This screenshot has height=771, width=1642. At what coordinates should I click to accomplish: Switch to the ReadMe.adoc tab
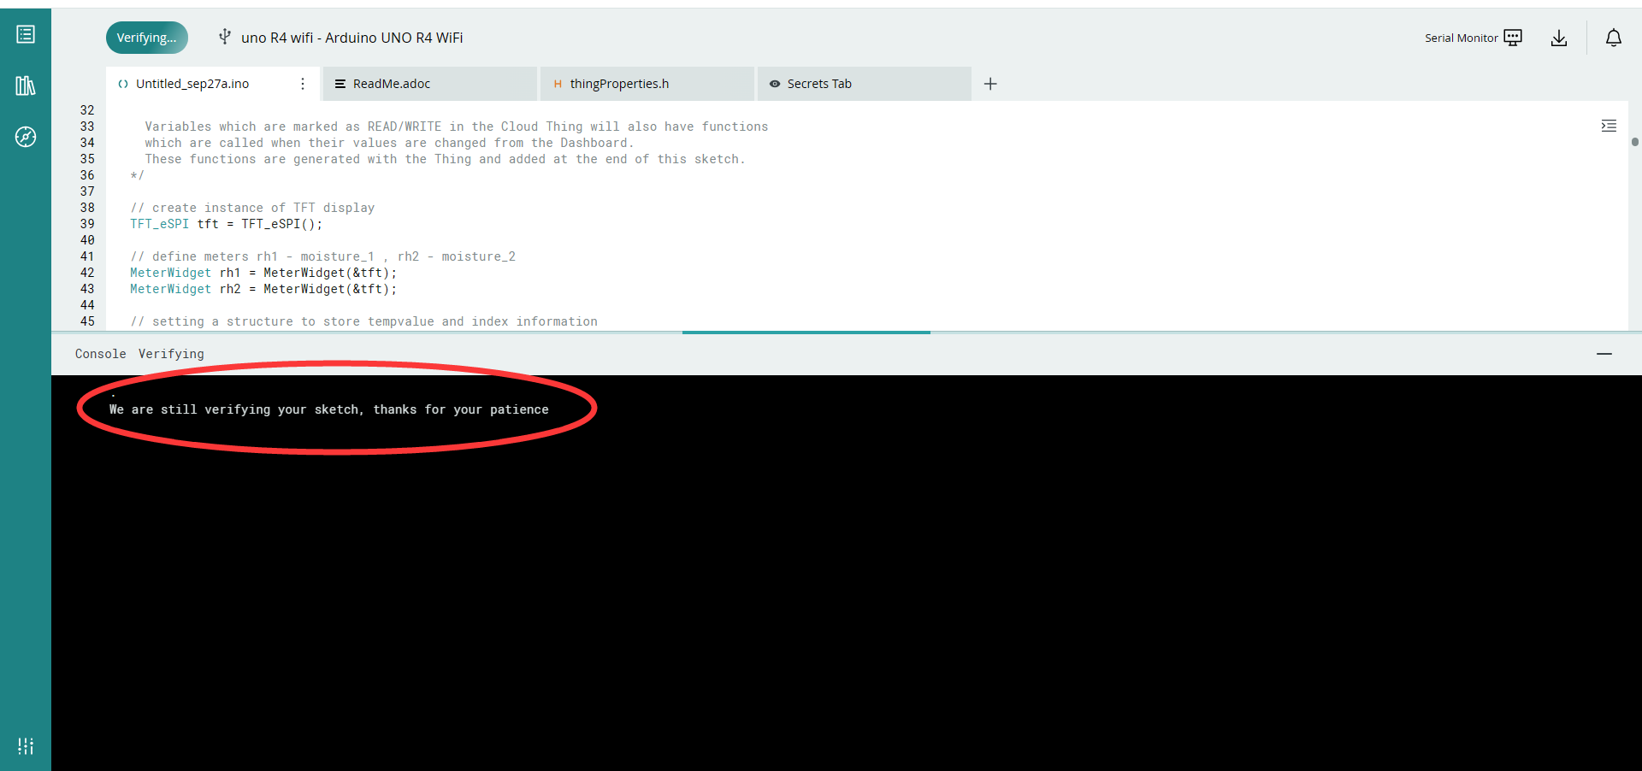[430, 84]
